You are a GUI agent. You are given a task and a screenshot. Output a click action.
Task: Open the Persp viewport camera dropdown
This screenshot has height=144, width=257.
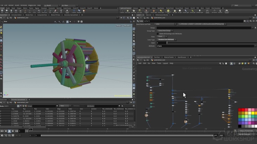(118, 26)
